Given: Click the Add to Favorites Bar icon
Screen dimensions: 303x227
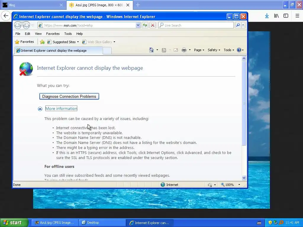Looking at the screenshot, I should (x=42, y=42).
